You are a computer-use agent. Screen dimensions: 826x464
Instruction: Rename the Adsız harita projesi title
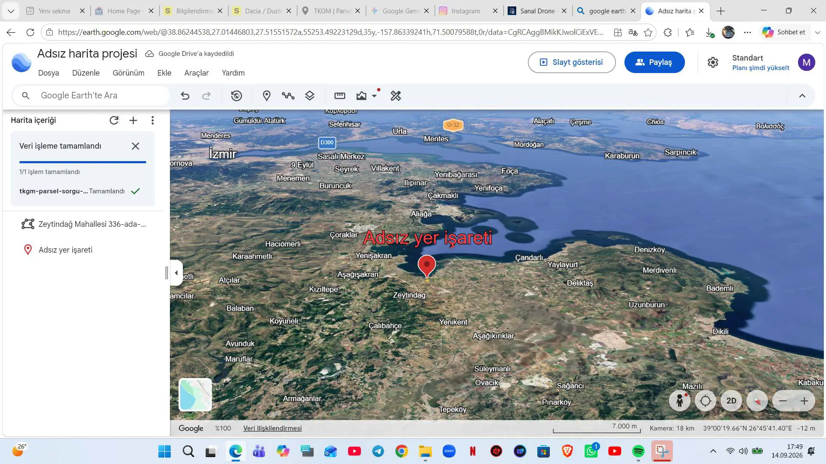pyautogui.click(x=87, y=54)
